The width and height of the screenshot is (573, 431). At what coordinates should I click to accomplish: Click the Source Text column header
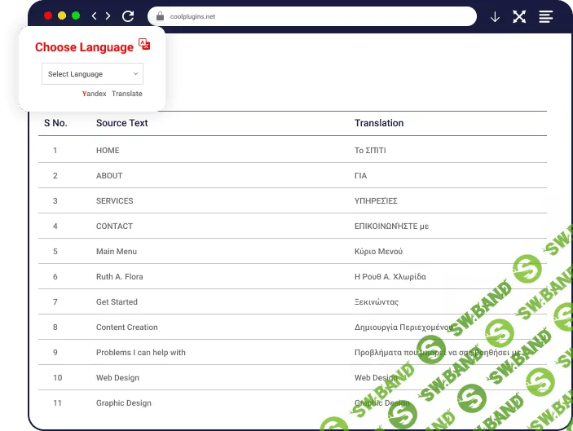(122, 123)
